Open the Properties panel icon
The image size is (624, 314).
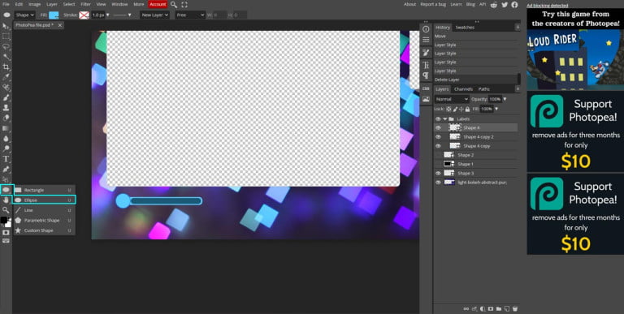coord(426,40)
